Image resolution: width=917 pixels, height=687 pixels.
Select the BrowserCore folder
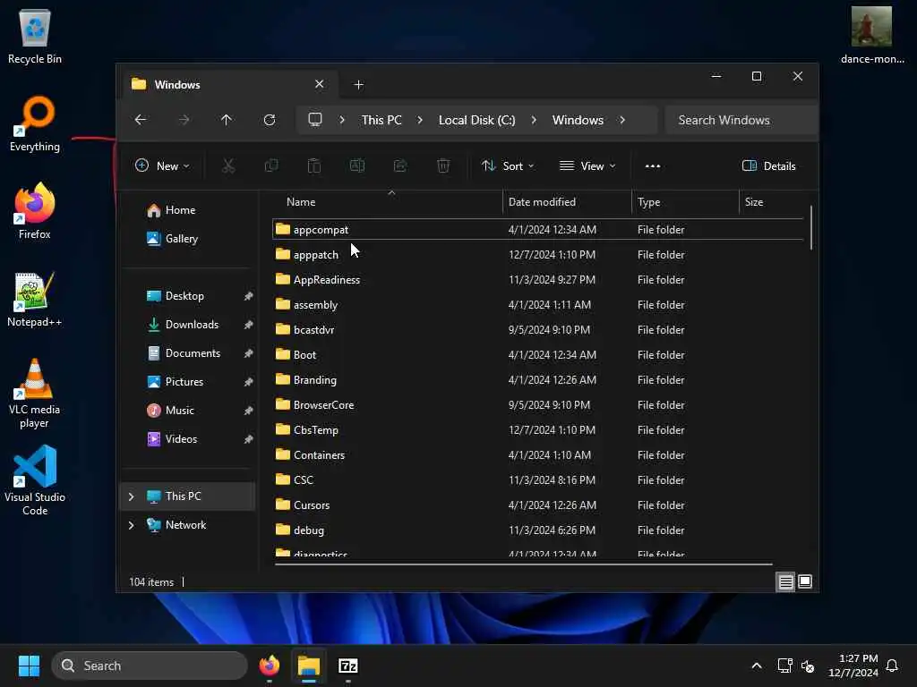537,405
